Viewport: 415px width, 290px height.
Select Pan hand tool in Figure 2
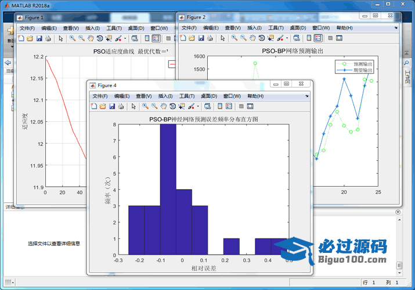tap(252, 38)
